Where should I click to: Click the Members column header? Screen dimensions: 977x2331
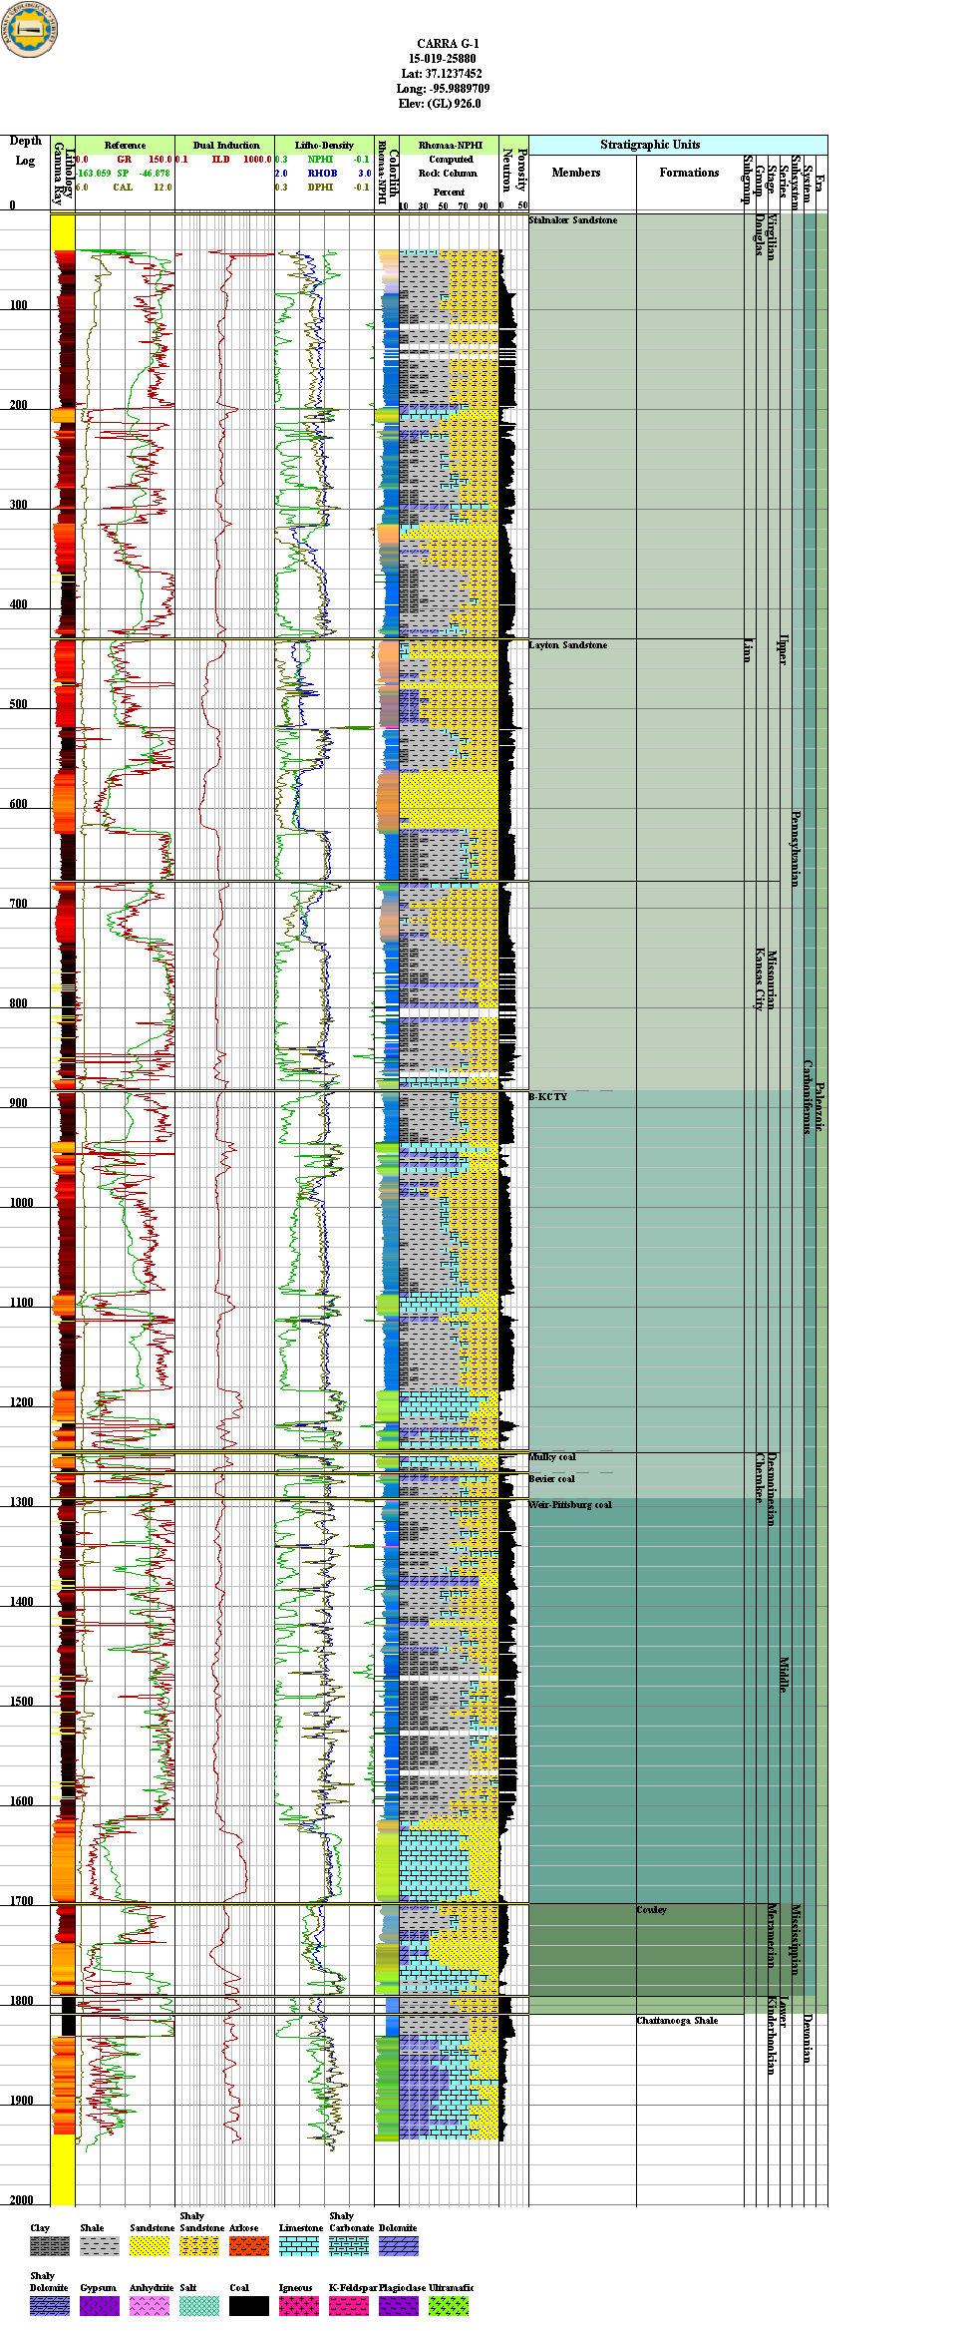pos(576,173)
